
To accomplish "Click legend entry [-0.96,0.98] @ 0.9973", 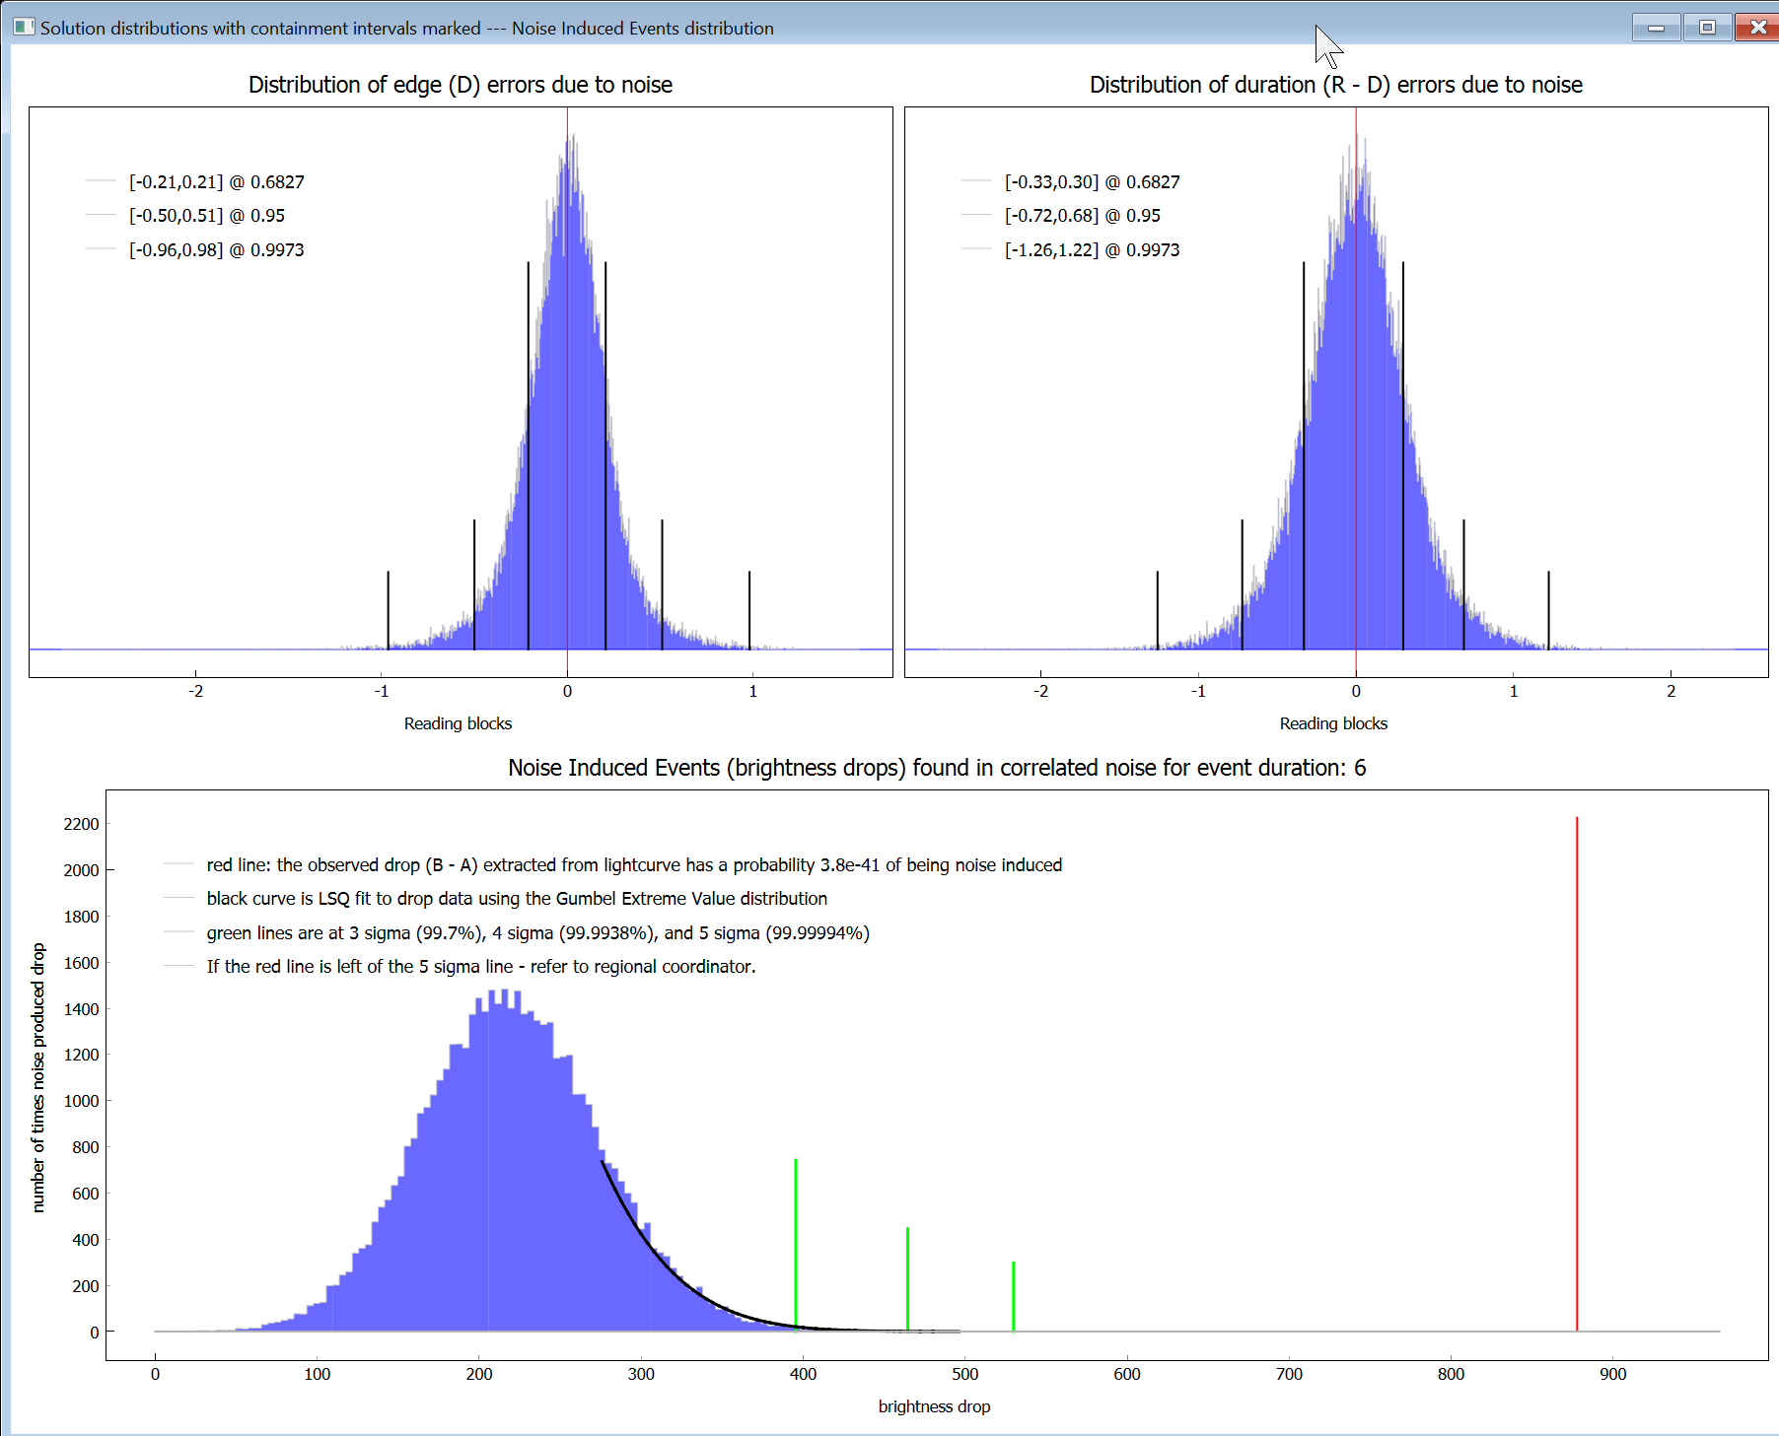I will 195,250.
